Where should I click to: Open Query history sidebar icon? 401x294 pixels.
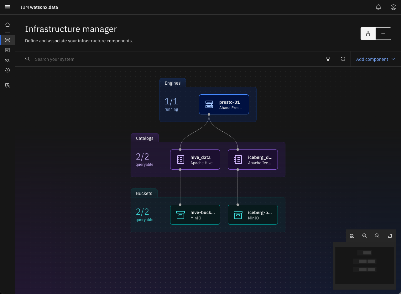tap(8, 70)
